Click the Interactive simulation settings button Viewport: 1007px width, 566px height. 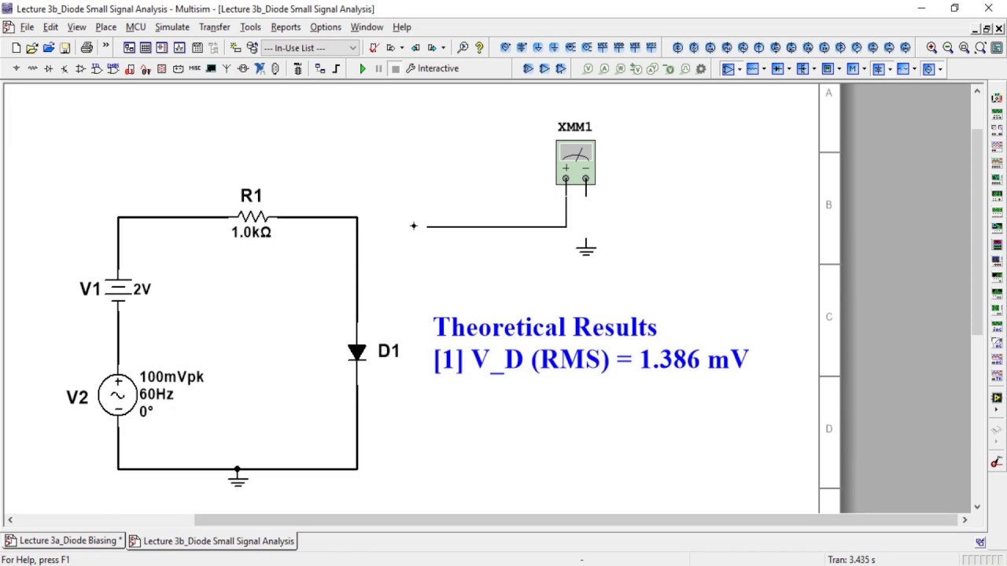pos(432,68)
